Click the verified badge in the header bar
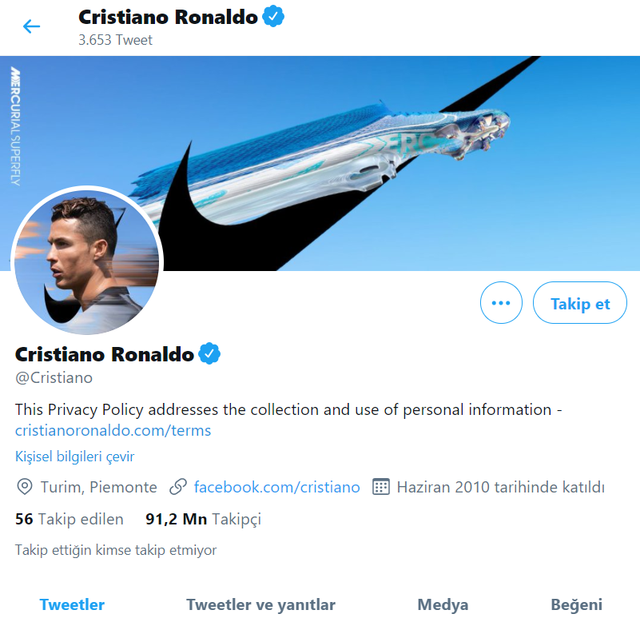The height and width of the screenshot is (626, 640). pyautogui.click(x=273, y=14)
